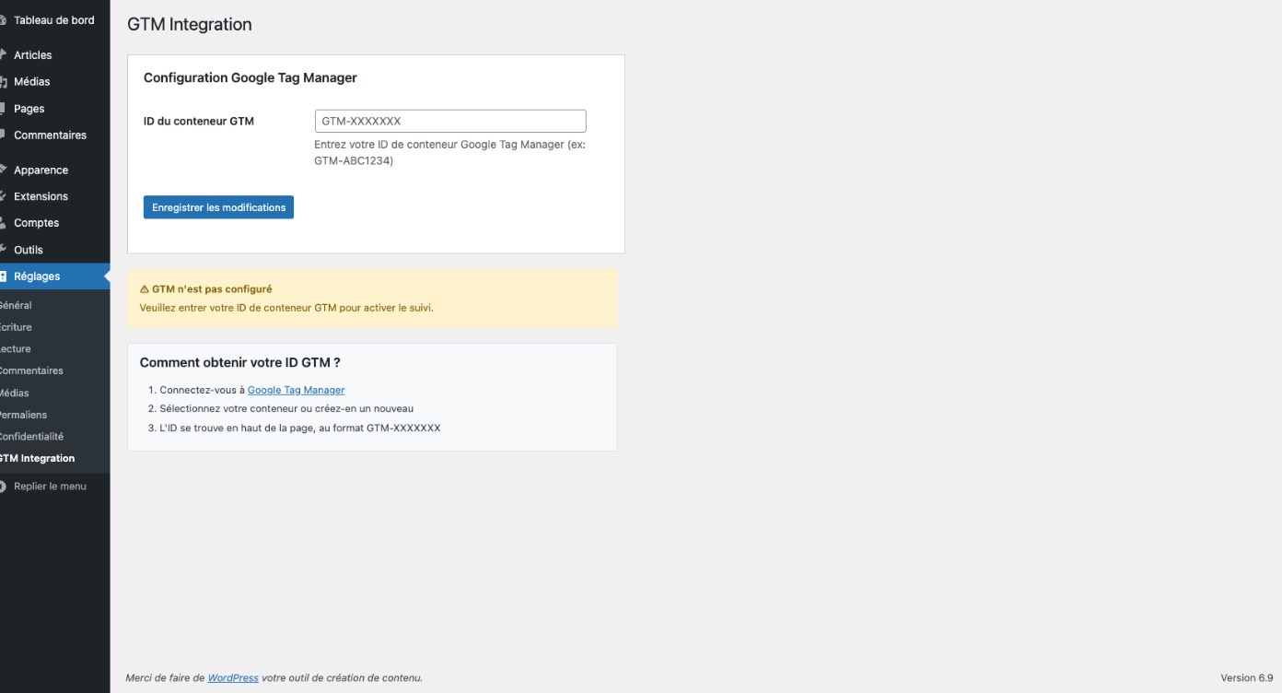
Task: Click Enregistrer les modifications button
Action: (x=218, y=207)
